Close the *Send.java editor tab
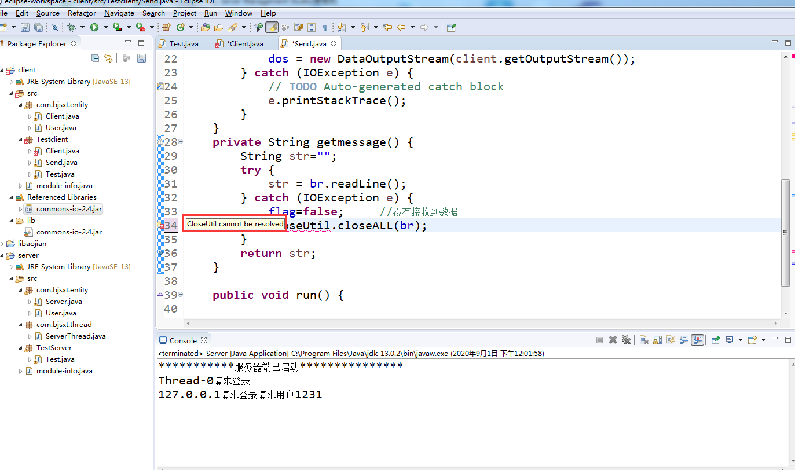 pyautogui.click(x=334, y=43)
